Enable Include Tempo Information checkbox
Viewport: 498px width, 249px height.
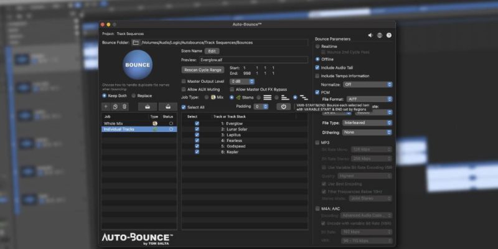317,76
